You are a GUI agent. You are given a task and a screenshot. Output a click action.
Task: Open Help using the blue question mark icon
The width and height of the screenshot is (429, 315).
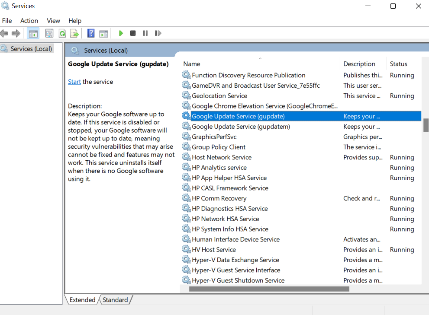91,33
